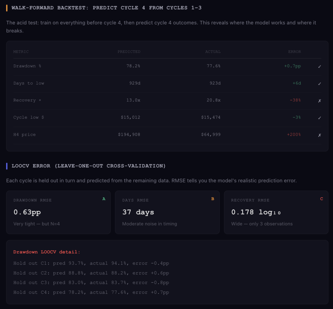Click the checkmark in the Drawdown % row
This screenshot has height=309, width=333.
pos(319,66)
